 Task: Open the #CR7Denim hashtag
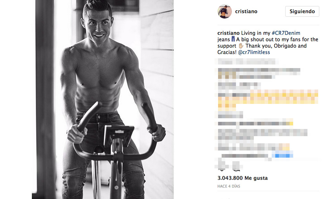click(x=286, y=33)
